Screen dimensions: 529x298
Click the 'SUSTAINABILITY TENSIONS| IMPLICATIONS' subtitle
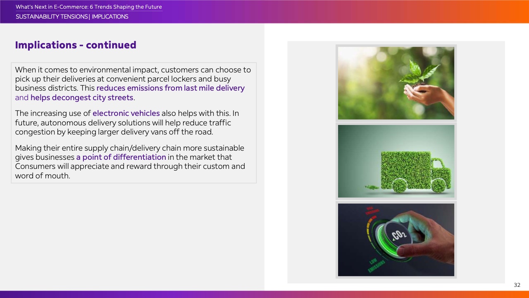point(72,17)
